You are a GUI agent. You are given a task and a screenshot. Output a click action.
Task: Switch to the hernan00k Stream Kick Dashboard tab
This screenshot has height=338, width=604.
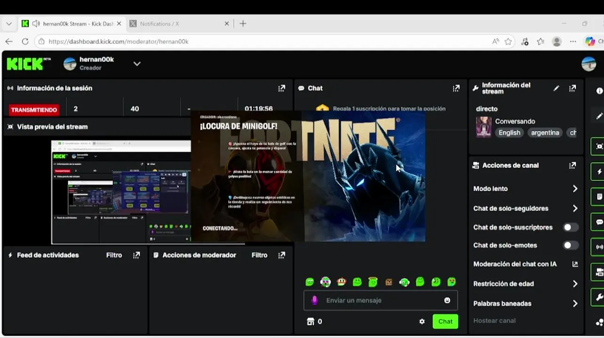tap(72, 23)
